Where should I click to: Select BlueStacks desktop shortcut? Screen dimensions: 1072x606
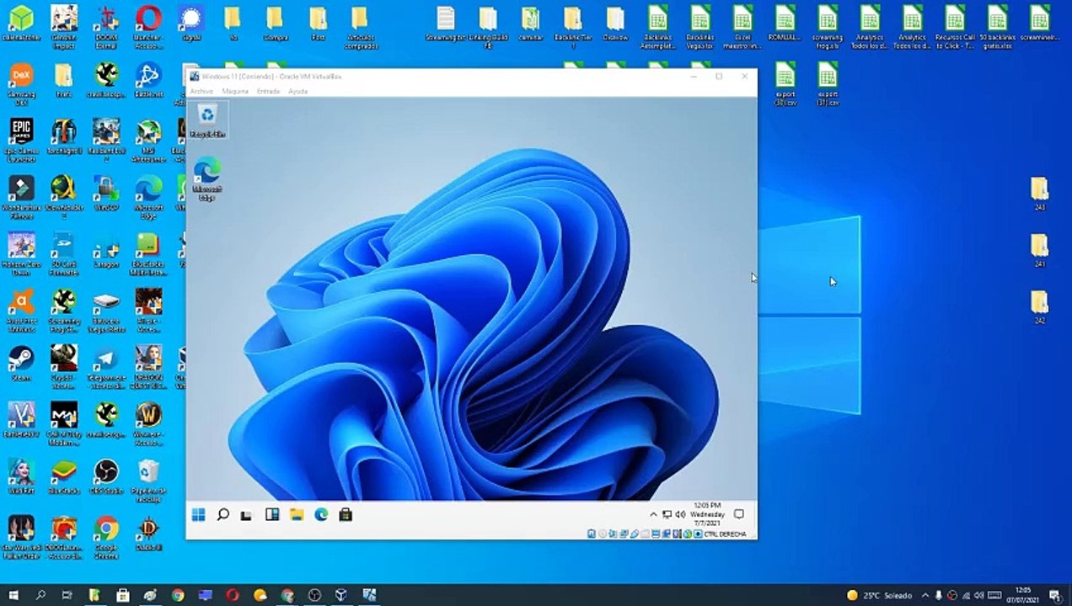(64, 476)
